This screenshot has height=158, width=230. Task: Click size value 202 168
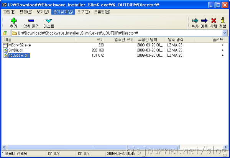(x=98, y=50)
